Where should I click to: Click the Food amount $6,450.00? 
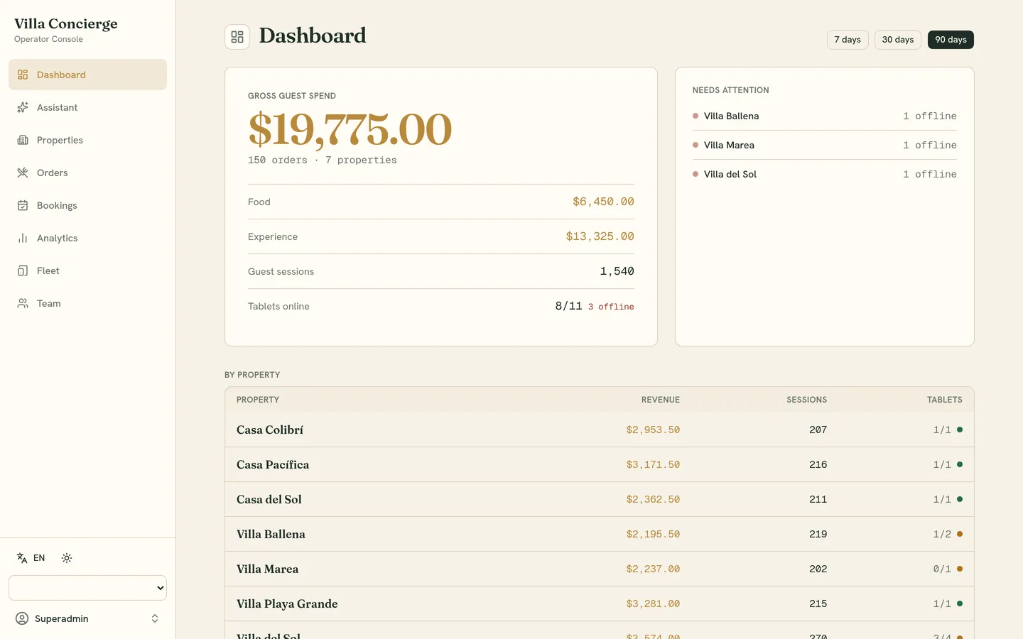point(603,202)
